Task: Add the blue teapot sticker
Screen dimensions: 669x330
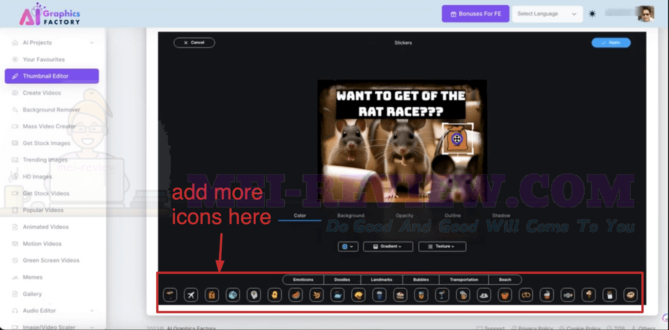Action: click(337, 294)
